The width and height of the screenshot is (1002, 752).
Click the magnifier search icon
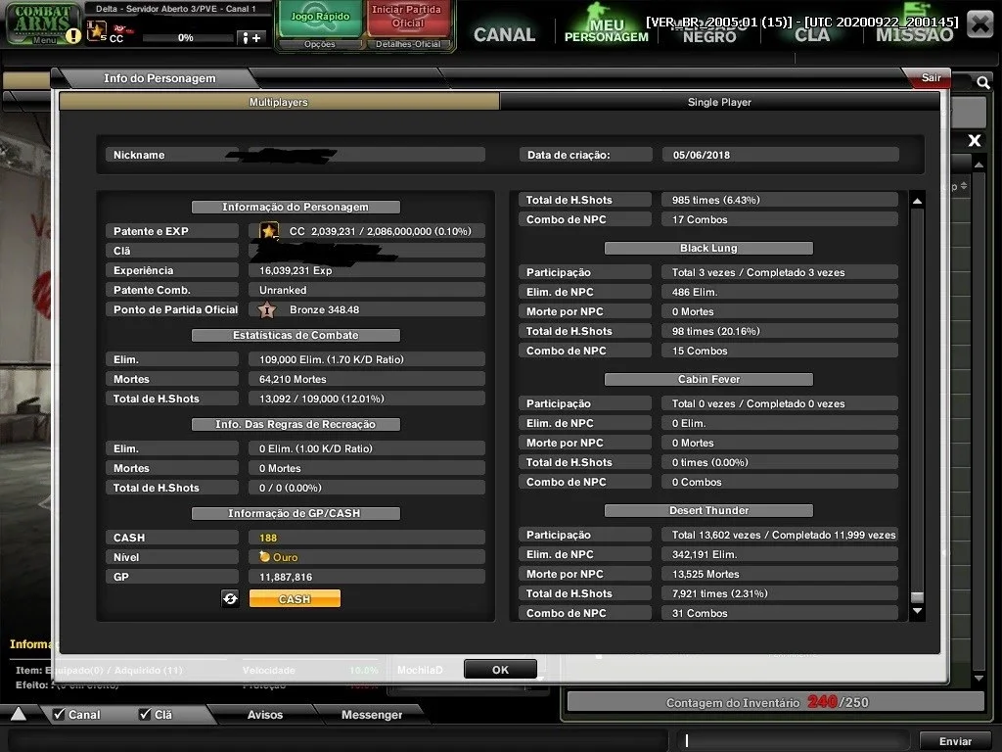pyautogui.click(x=982, y=82)
